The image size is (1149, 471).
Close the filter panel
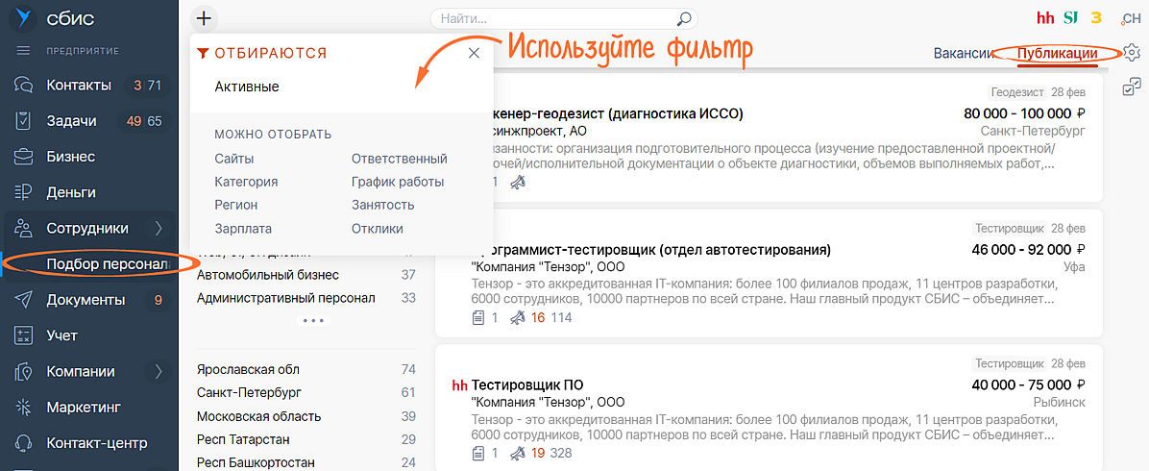[474, 53]
